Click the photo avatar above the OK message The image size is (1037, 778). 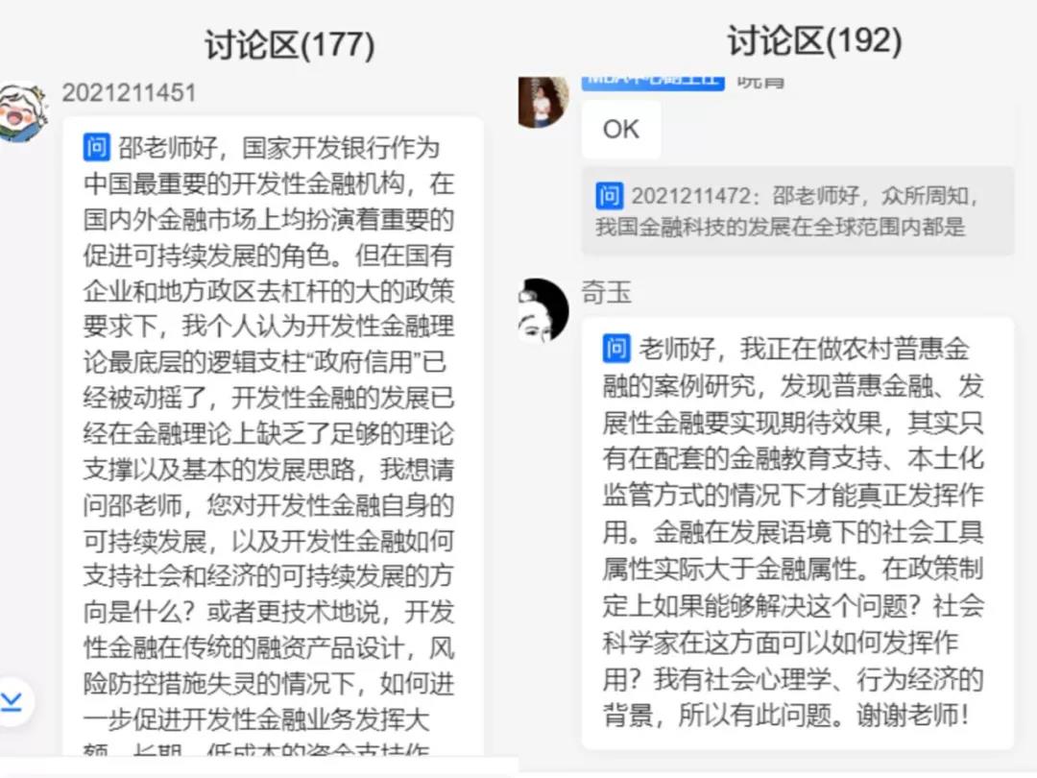click(543, 101)
